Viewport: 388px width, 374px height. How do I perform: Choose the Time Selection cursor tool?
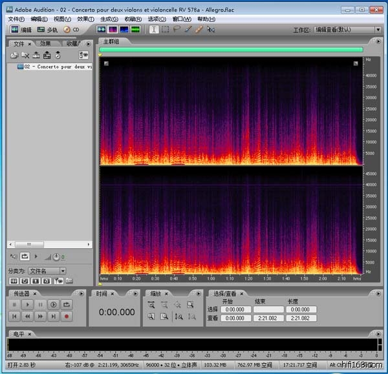click(154, 30)
